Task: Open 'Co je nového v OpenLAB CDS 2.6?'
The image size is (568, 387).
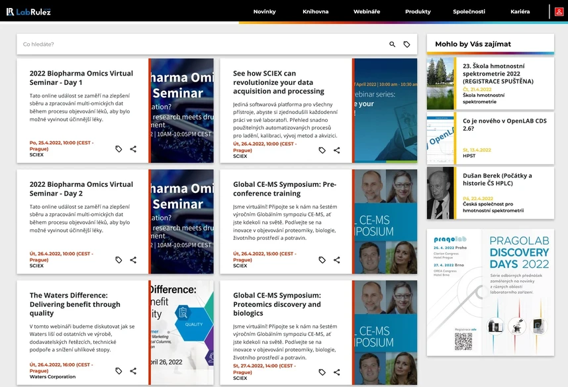Action: point(504,125)
